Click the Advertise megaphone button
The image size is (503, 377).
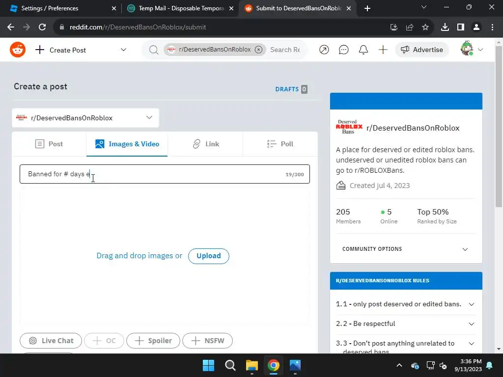tap(422, 50)
